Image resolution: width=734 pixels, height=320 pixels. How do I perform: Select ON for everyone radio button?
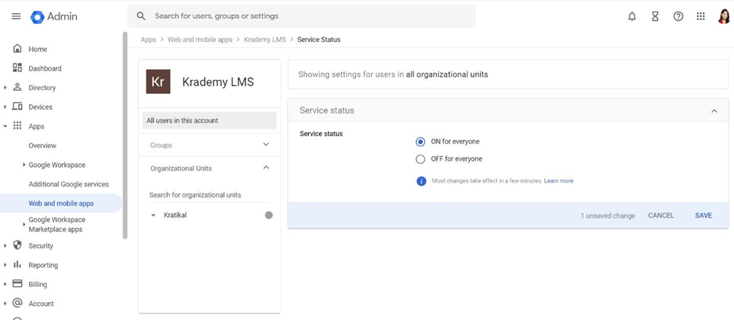coord(420,141)
